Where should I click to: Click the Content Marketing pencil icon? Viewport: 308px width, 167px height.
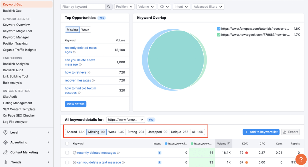coord(5,152)
